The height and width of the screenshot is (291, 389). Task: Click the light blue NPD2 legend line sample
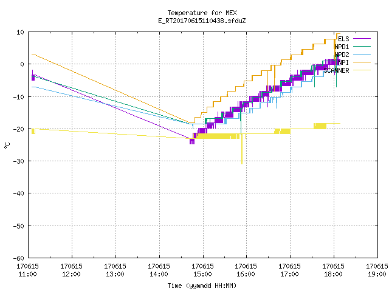point(362,55)
